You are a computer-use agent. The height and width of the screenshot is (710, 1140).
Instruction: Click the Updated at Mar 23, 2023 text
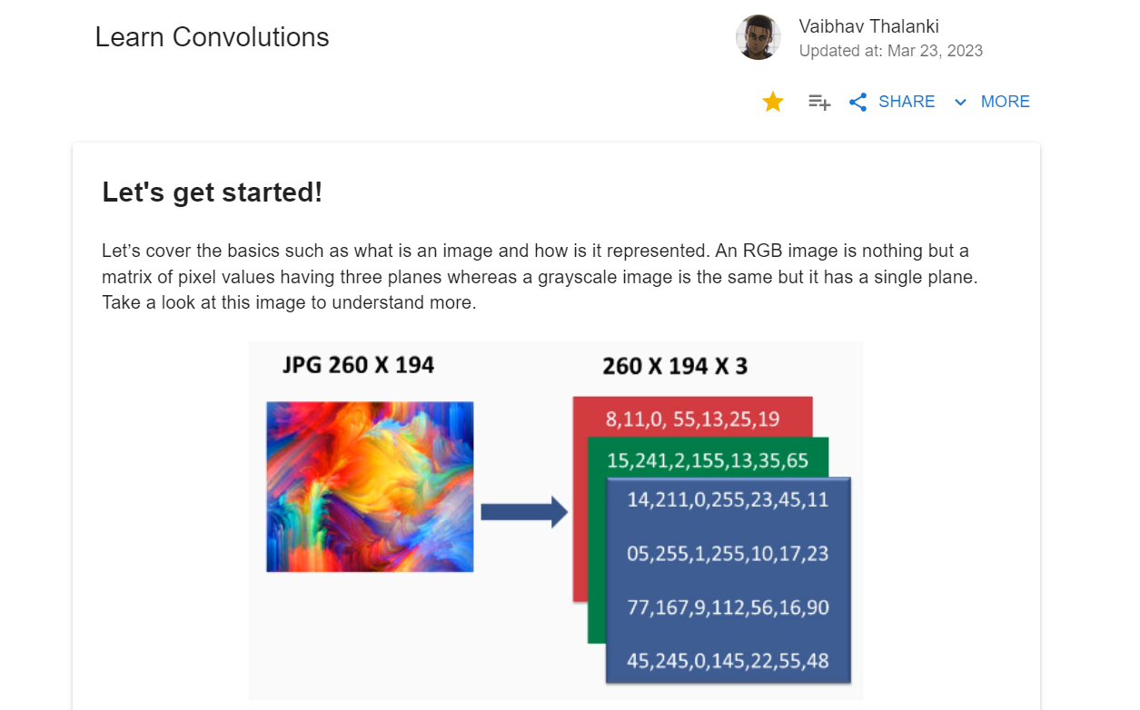coord(891,51)
